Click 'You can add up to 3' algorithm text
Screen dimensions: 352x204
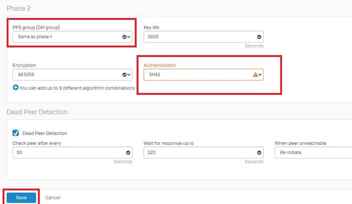[x=77, y=88]
